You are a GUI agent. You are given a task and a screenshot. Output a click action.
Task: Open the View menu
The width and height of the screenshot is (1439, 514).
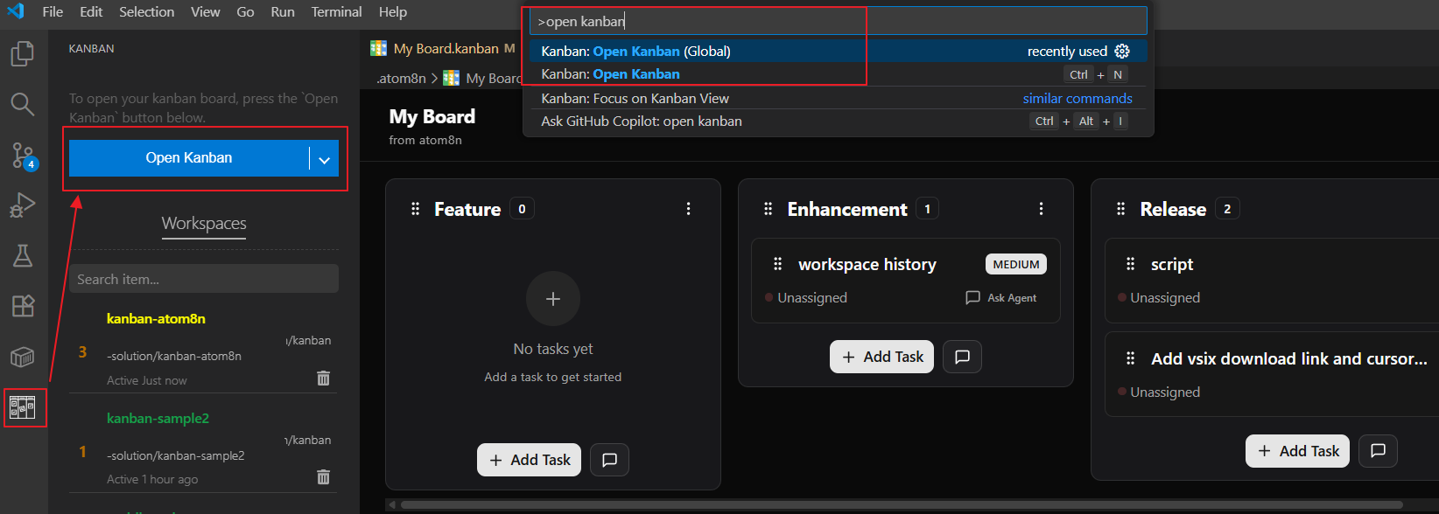click(x=206, y=12)
